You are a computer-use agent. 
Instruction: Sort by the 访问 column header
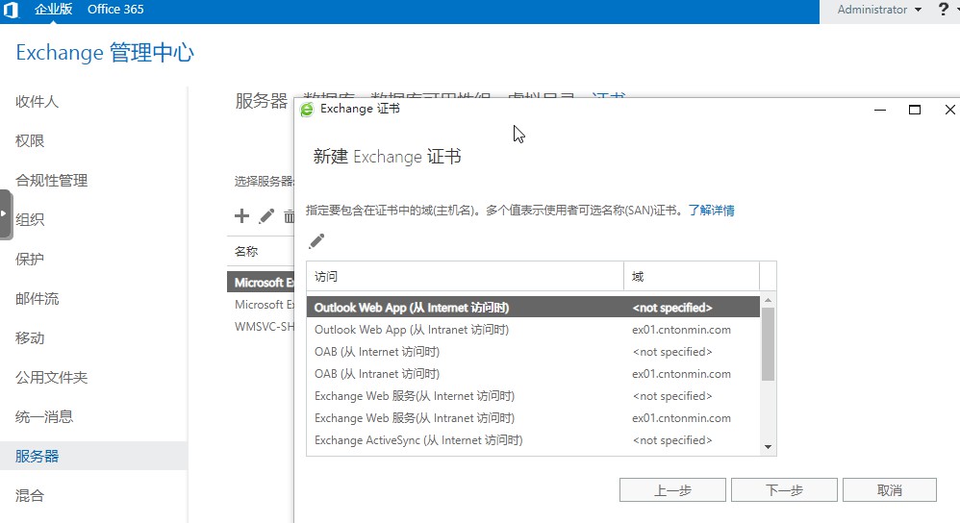pyautogui.click(x=466, y=277)
